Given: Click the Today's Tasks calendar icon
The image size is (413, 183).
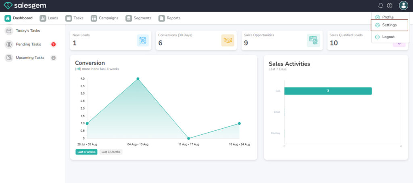Looking at the screenshot, I should [9, 31].
